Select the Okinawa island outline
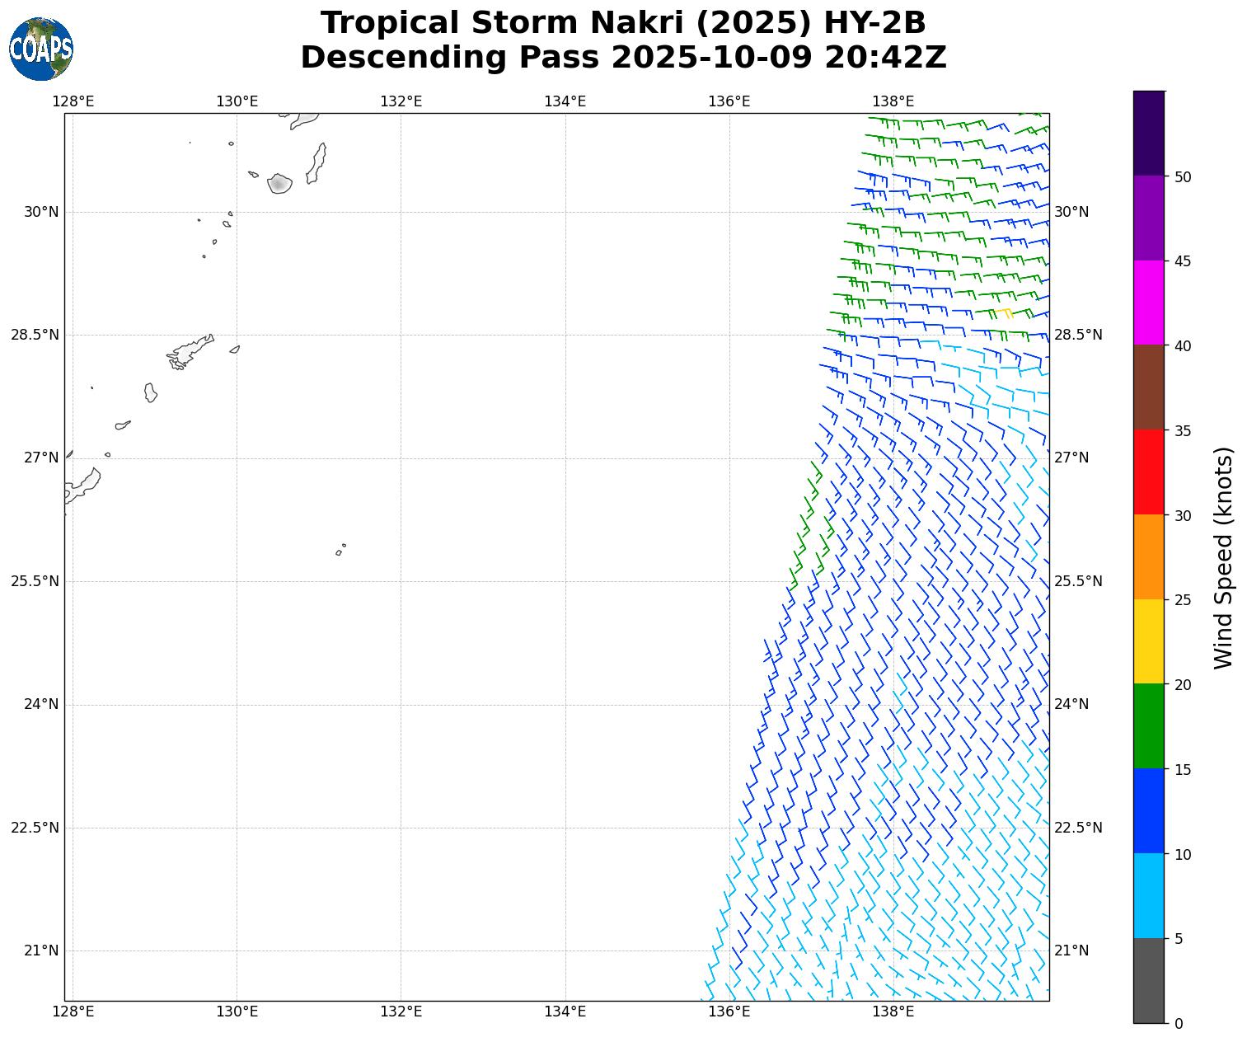This screenshot has width=1247, height=1042. click(x=83, y=486)
